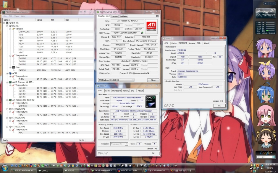Launch Steam from the quick launch bar
The image size is (278, 173).
pyautogui.click(x=122, y=166)
